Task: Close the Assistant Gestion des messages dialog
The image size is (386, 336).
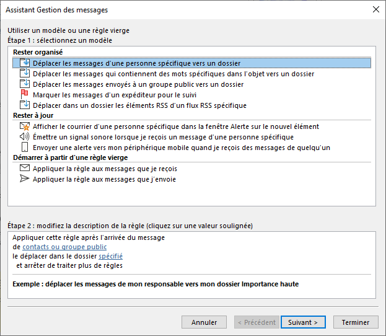Action: (x=376, y=9)
